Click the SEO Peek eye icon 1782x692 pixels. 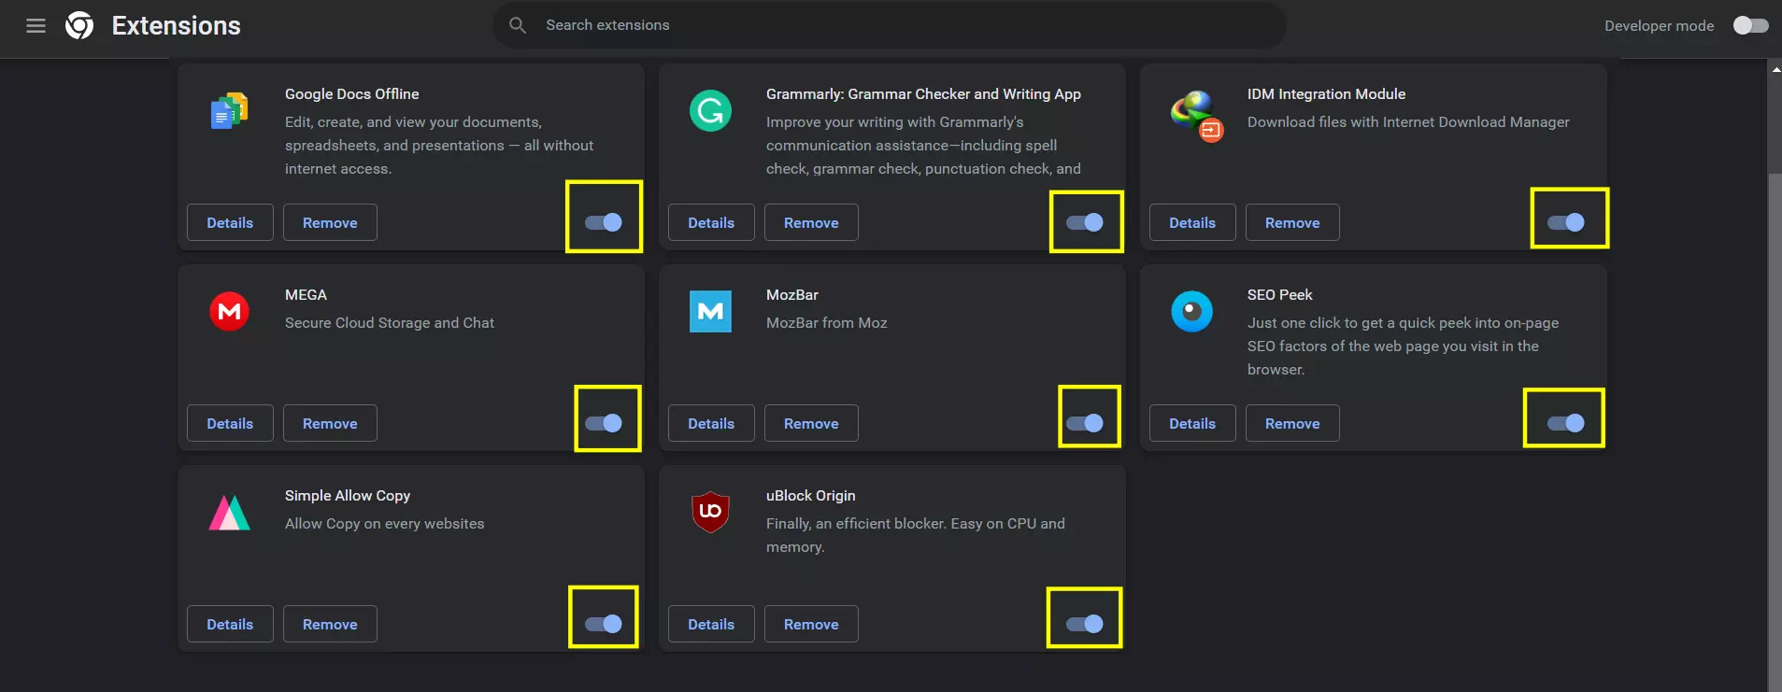coord(1191,312)
